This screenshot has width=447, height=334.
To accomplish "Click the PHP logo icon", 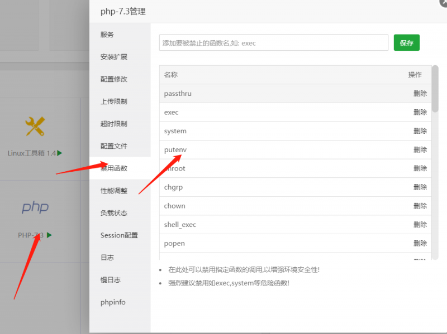I will [x=35, y=207].
